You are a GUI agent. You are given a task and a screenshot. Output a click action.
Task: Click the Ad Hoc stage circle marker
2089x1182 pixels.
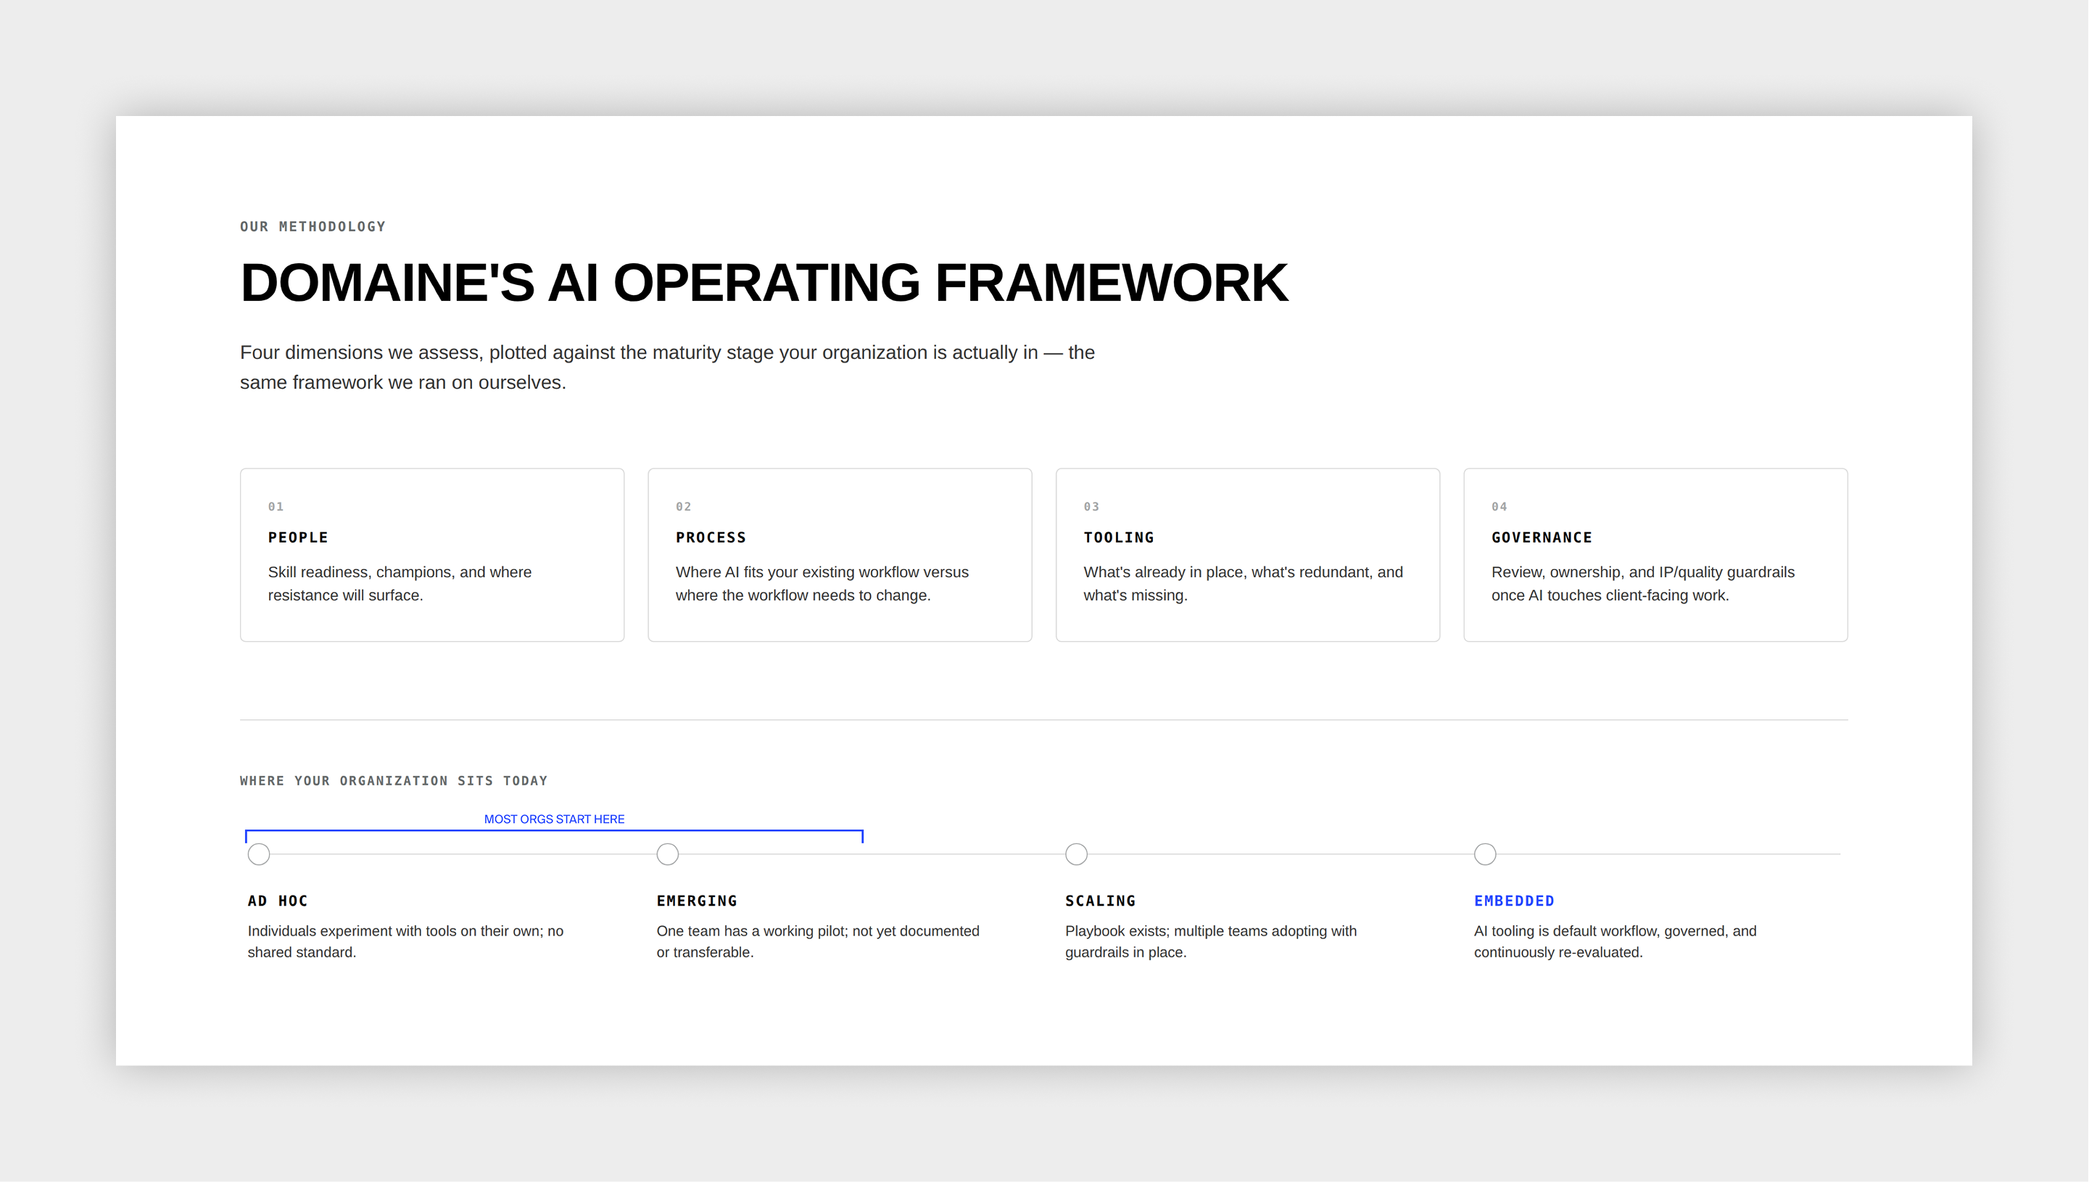coord(259,854)
